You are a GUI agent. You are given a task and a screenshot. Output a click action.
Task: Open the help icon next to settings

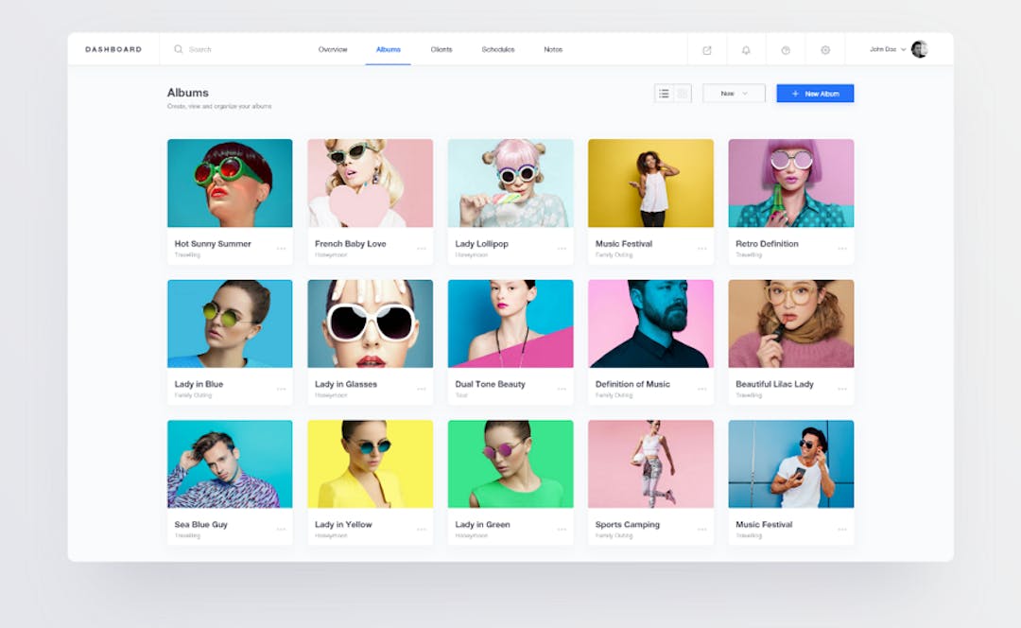tap(786, 49)
